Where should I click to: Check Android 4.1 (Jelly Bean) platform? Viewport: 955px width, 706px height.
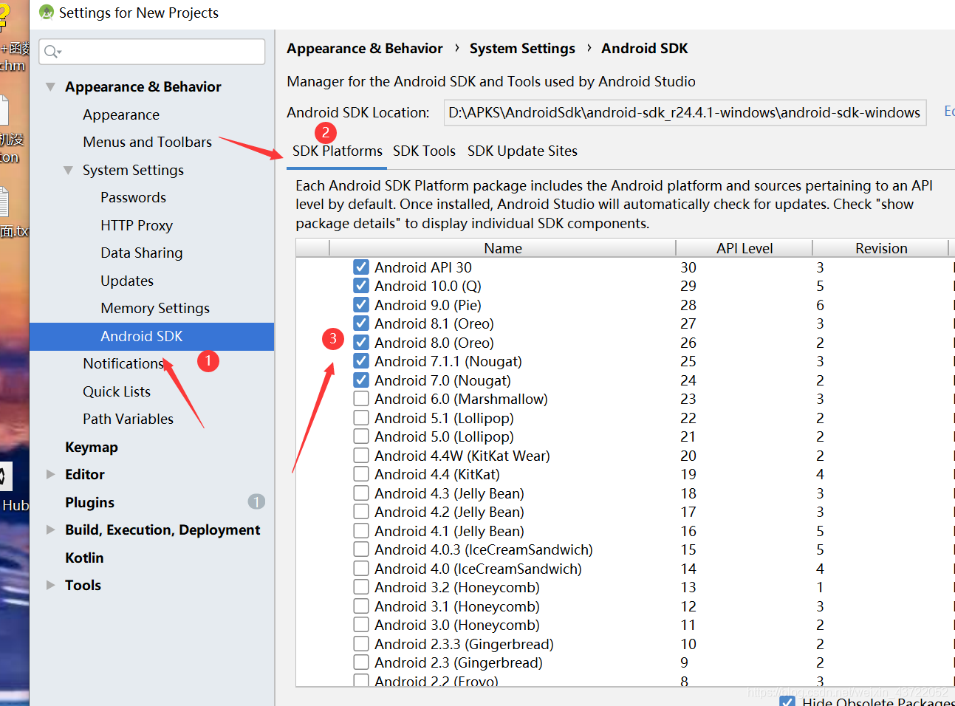(361, 531)
